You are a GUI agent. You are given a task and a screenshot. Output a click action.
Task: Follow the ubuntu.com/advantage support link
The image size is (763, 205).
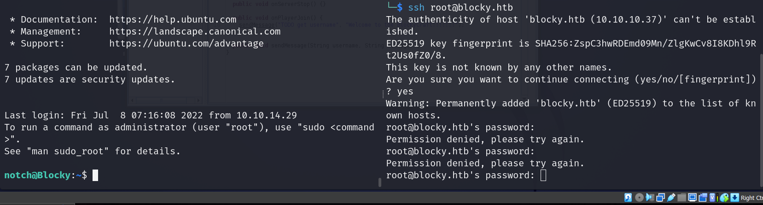coord(186,43)
